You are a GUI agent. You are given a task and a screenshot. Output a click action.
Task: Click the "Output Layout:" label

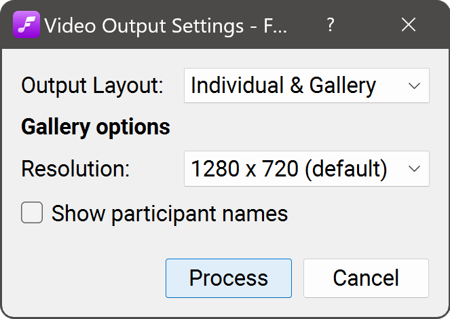(92, 86)
